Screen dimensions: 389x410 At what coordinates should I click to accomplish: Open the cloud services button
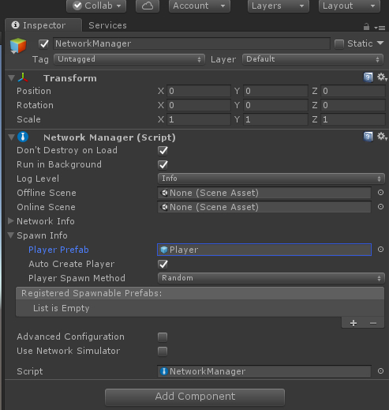(148, 6)
